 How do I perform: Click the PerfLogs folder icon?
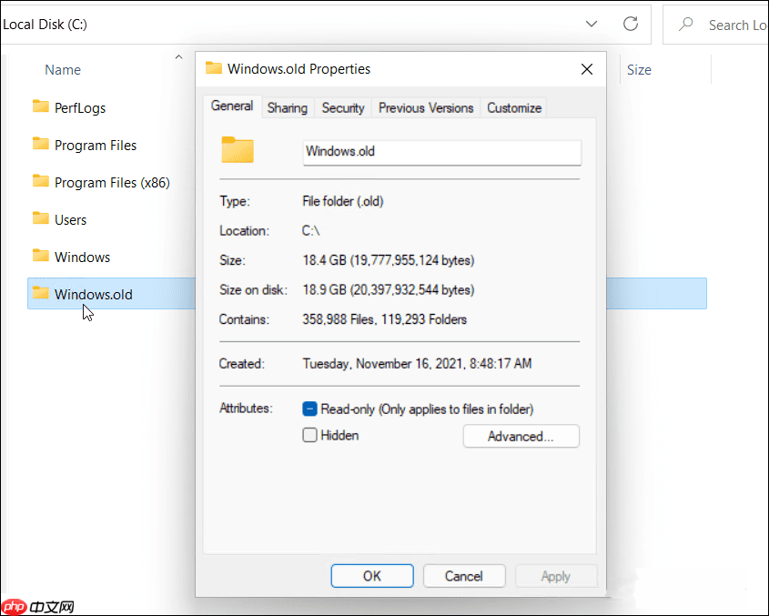click(x=40, y=106)
